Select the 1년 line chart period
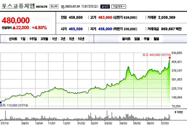187x130 pixels. (55, 39)
